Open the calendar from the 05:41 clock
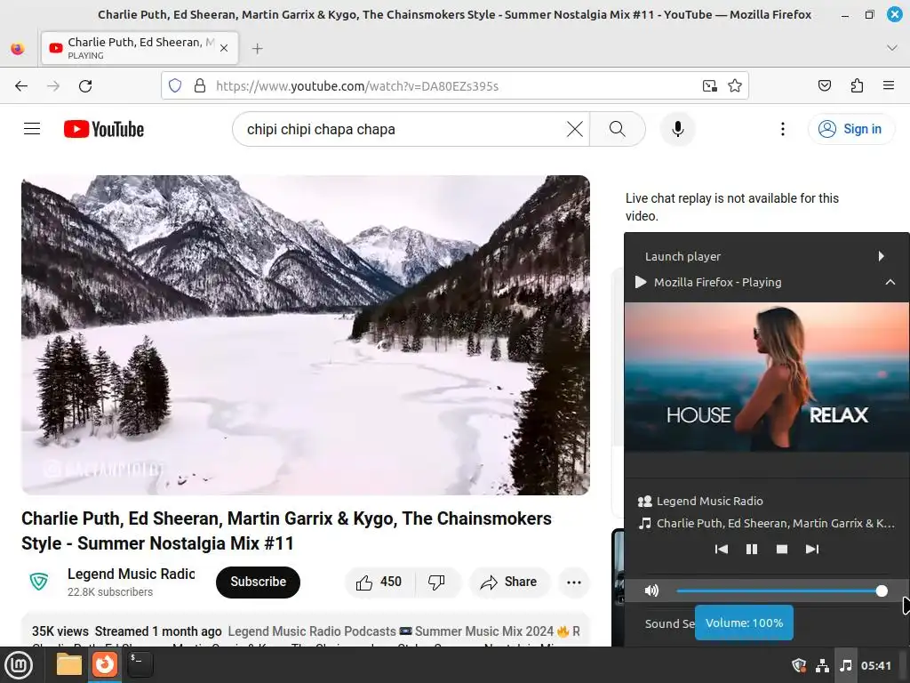Screen dimensions: 910x683 click(x=875, y=665)
